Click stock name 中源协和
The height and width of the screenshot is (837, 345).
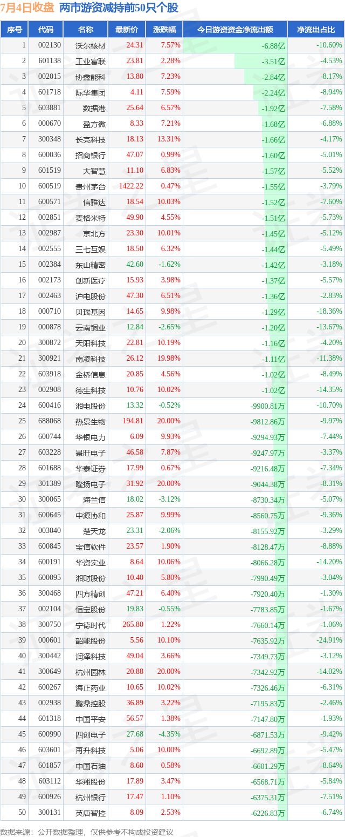[x=91, y=515]
